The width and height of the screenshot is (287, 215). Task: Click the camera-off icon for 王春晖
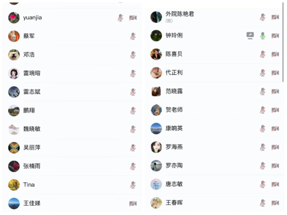[275, 203]
